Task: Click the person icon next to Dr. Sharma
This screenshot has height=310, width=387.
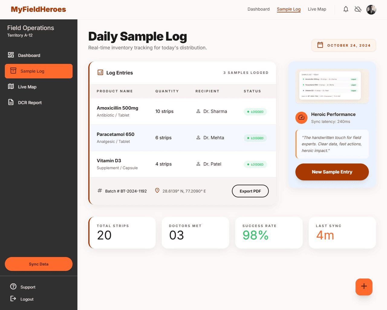Action: [198, 111]
